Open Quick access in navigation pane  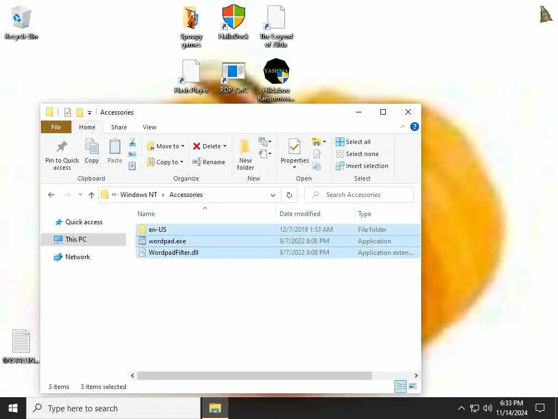83,222
